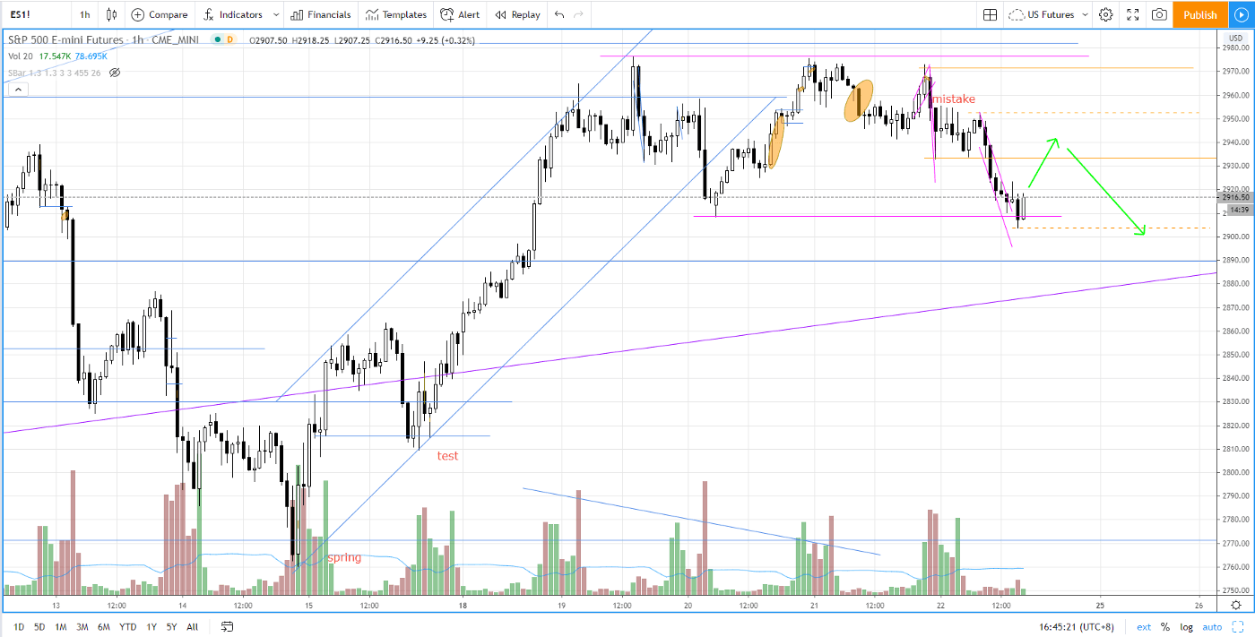The width and height of the screenshot is (1255, 637).
Task: Toggle the log scale setting
Action: (1187, 626)
